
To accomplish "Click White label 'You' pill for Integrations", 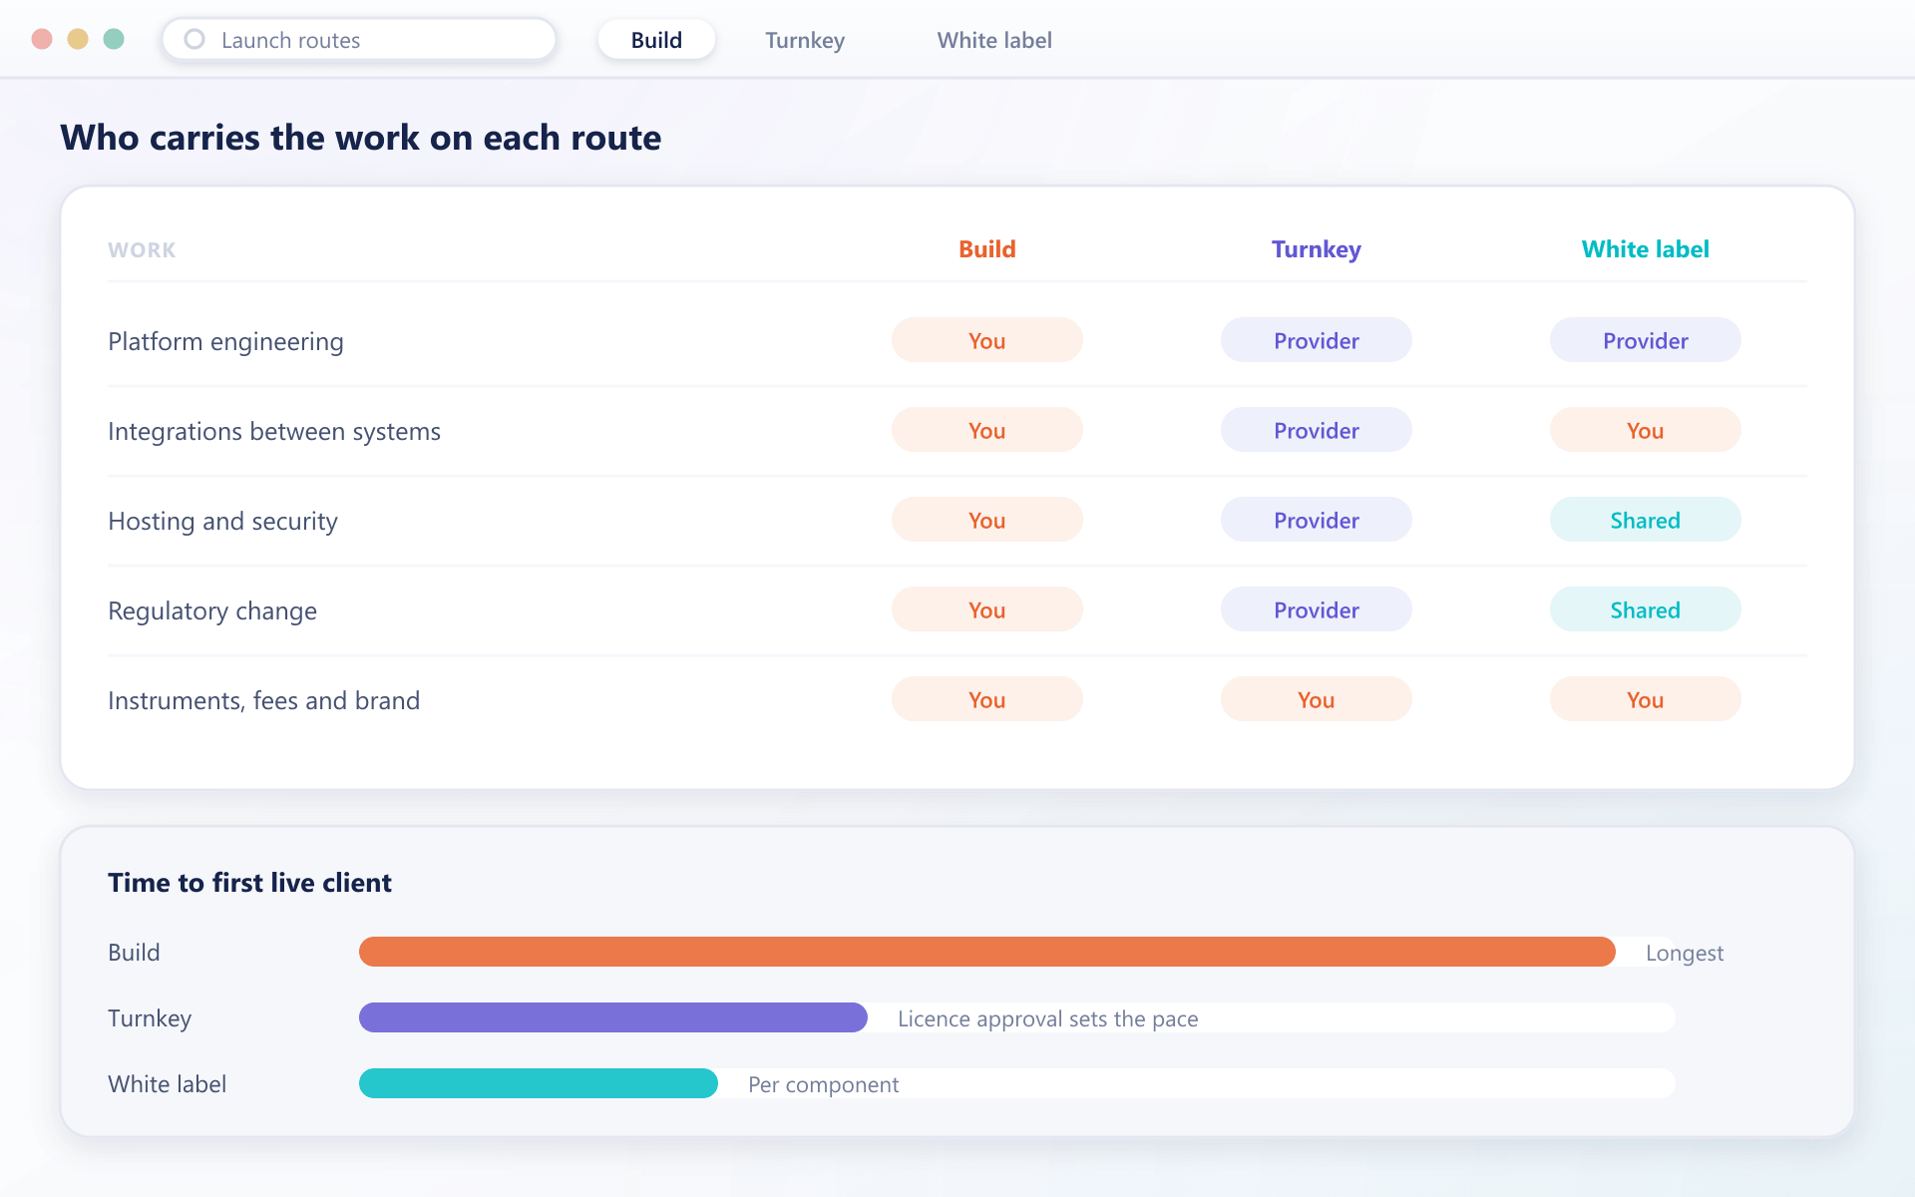I will click(1646, 430).
